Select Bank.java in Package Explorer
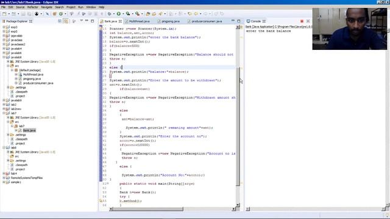Image resolution: width=390 pixels, height=219 pixels. click(29, 130)
